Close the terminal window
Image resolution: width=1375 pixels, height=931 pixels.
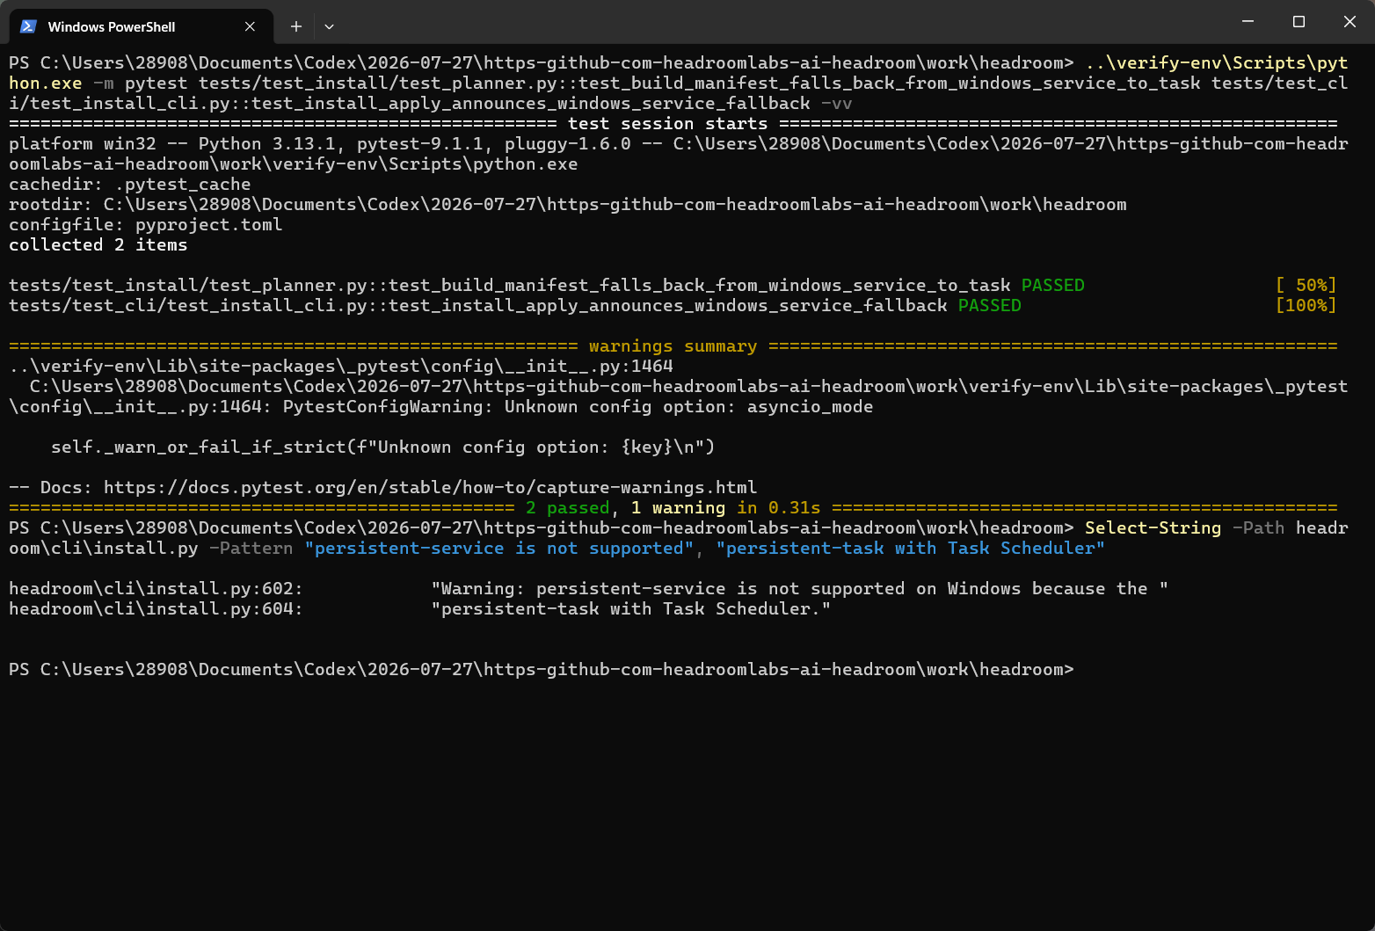tap(1350, 21)
